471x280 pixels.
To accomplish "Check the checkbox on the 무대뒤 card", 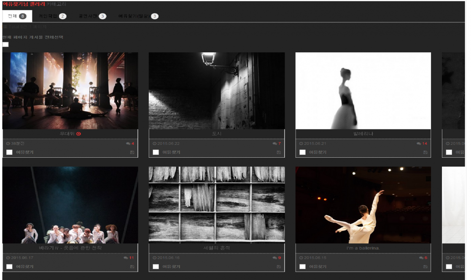I will click(9, 152).
